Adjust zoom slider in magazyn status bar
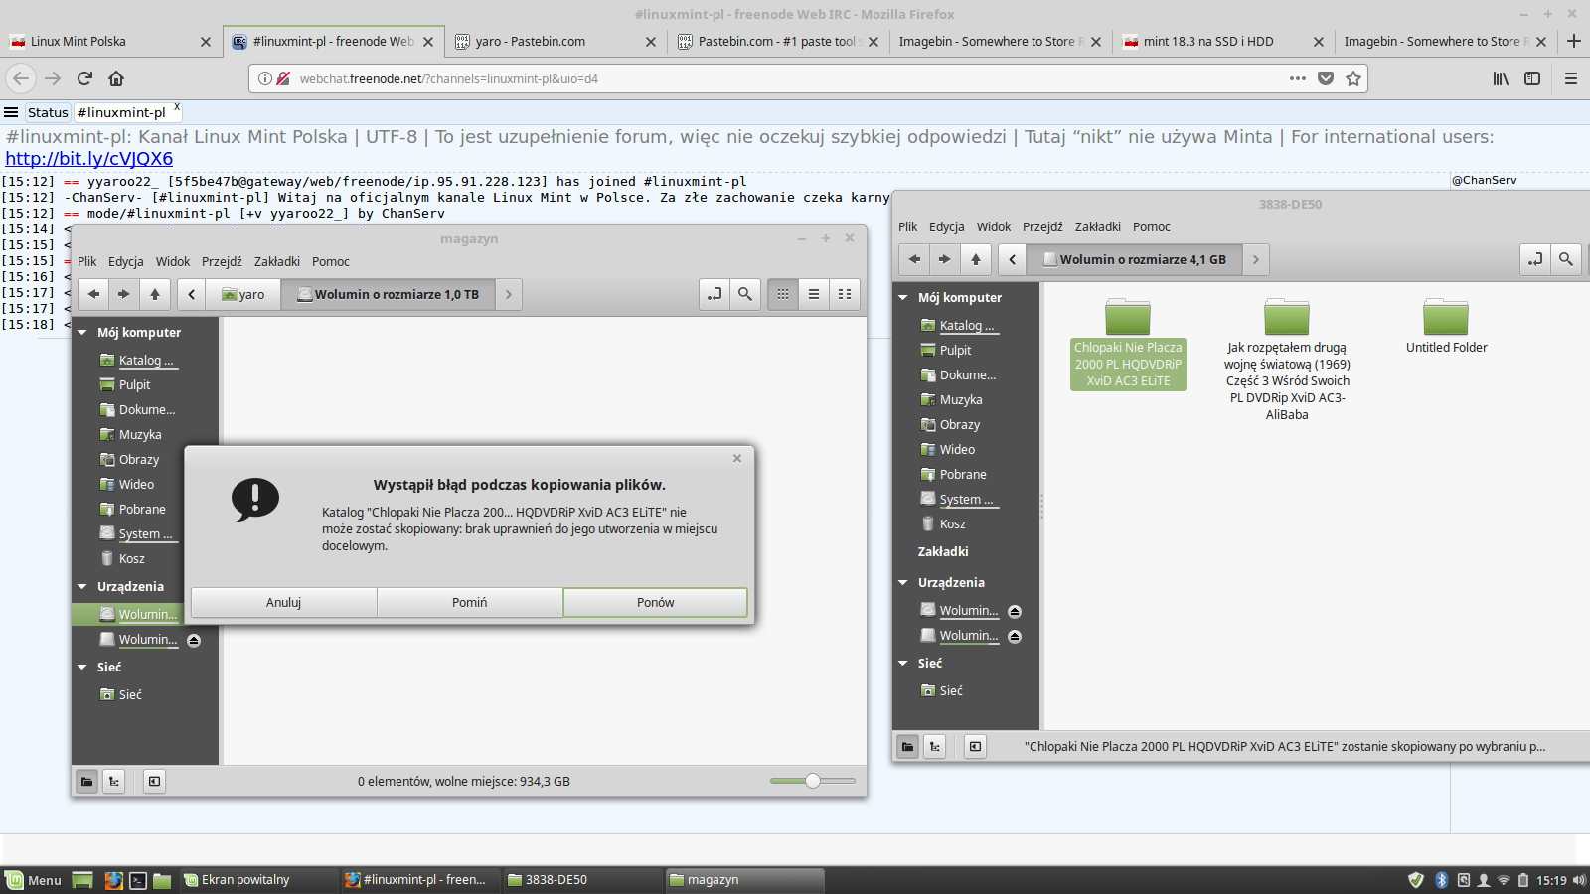1590x894 pixels. click(x=813, y=781)
